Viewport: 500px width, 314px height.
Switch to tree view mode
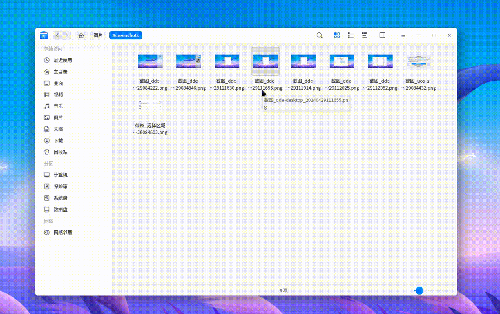click(x=364, y=35)
